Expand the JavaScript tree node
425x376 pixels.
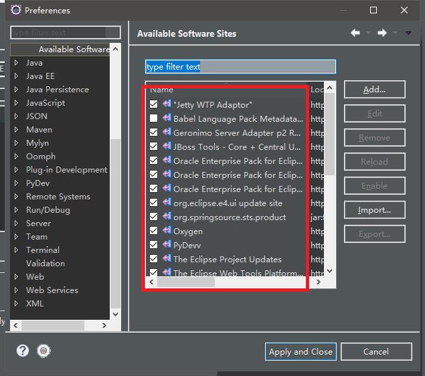click(x=16, y=102)
